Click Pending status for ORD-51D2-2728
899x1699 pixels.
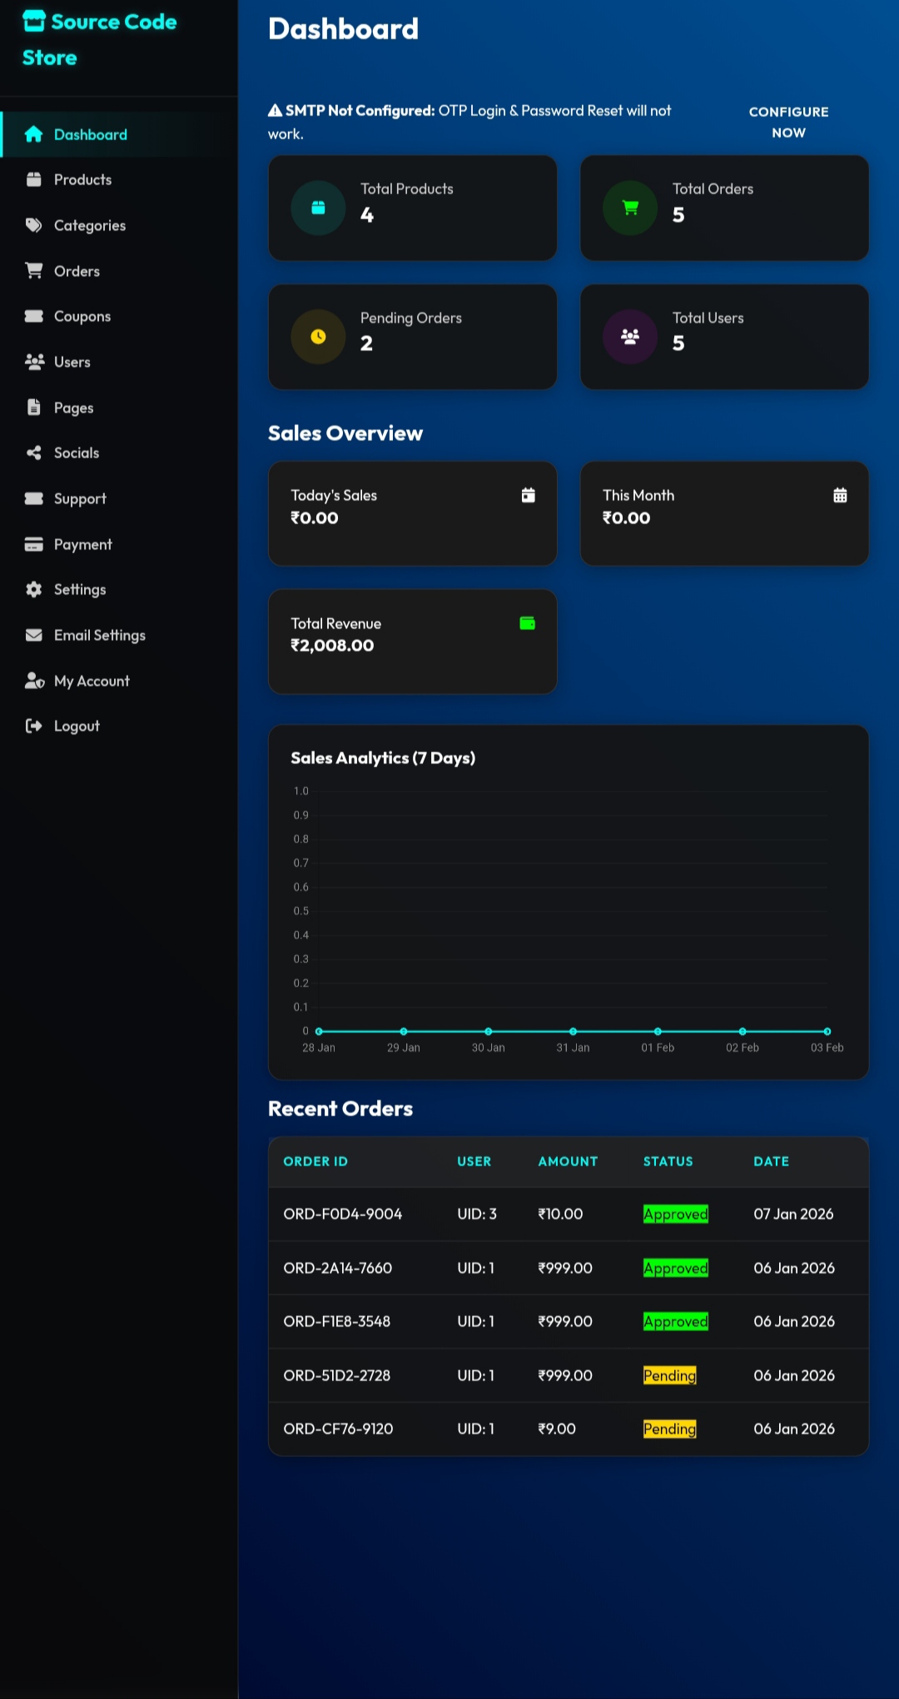(x=669, y=1375)
